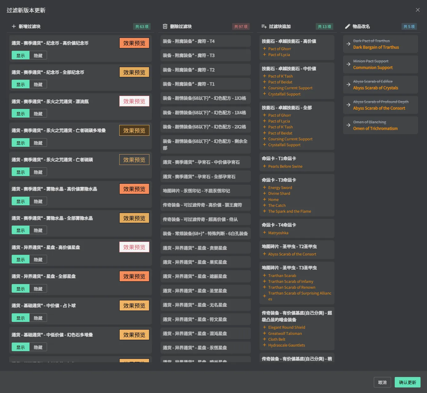Set 漂流瓶 filter block to 隐藏
This screenshot has height=393, width=427.
pos(38,114)
